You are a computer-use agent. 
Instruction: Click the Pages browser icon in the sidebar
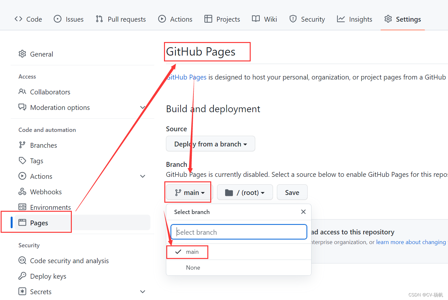click(22, 222)
